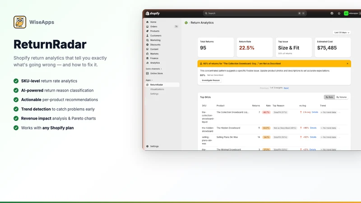
Task: Click the Orders count badge 76
Action: click(x=176, y=27)
